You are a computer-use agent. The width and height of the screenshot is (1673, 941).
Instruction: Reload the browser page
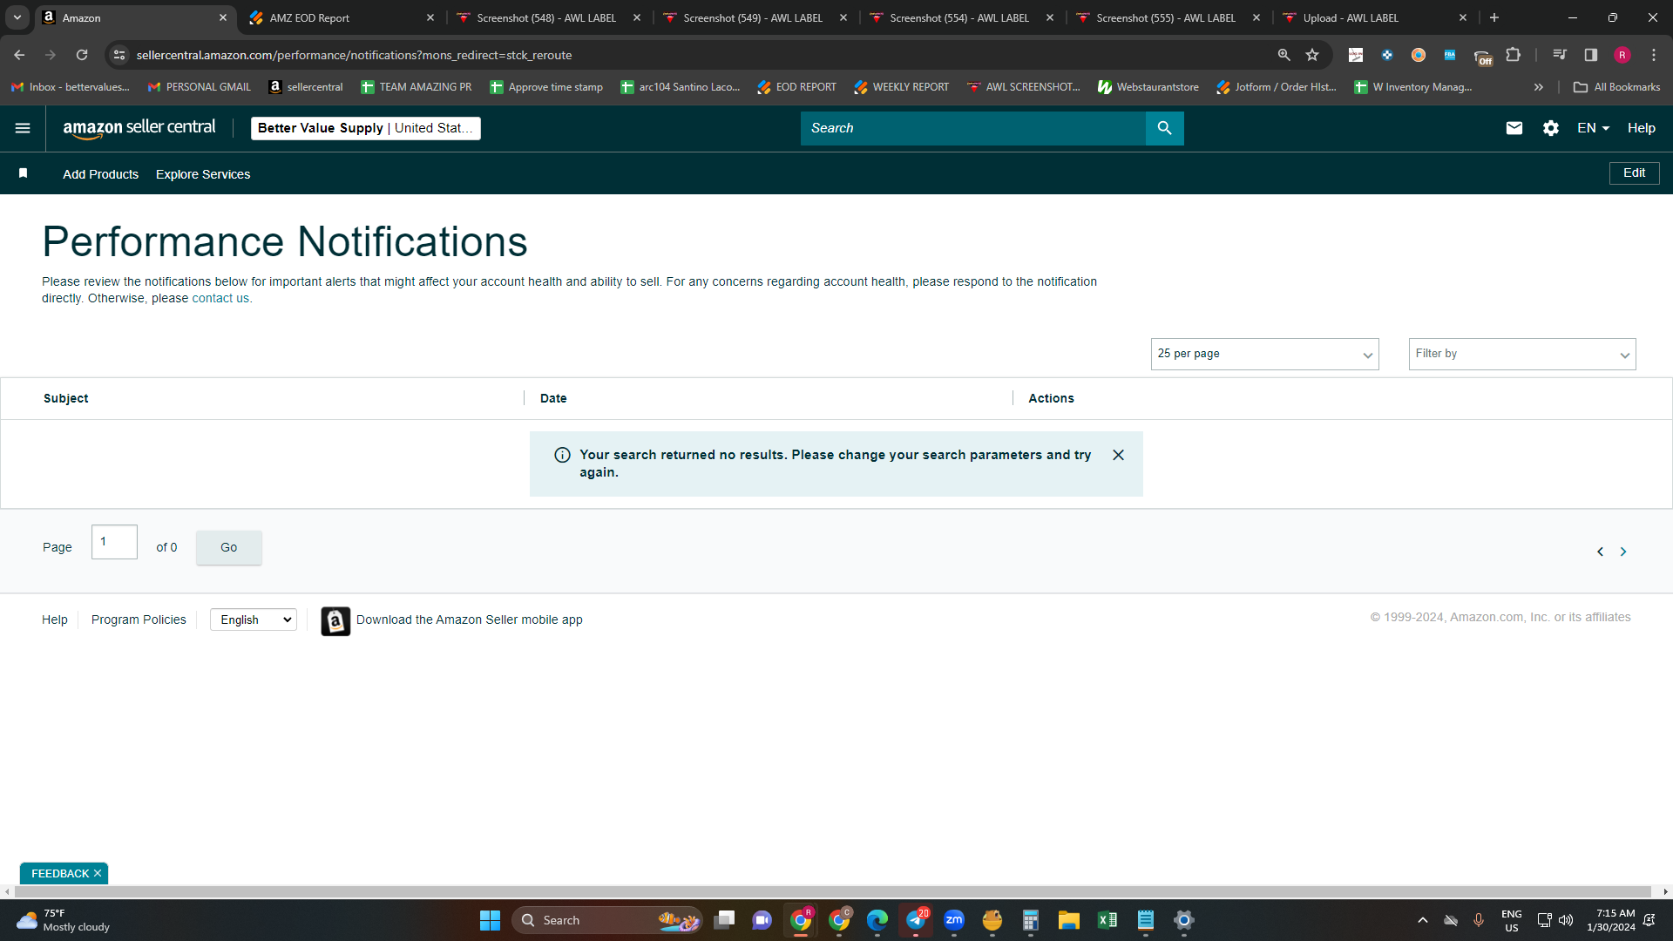pos(82,55)
